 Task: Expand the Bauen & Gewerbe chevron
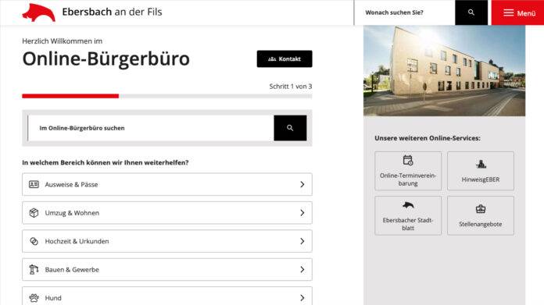[x=302, y=270]
